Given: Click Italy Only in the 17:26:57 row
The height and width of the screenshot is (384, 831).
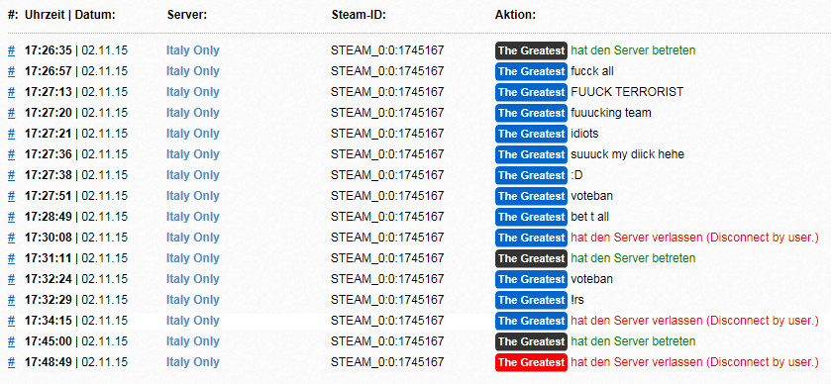Looking at the screenshot, I should click(193, 71).
